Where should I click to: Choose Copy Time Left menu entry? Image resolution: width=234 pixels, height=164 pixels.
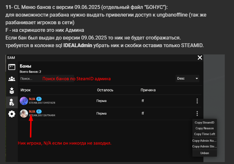204,134
